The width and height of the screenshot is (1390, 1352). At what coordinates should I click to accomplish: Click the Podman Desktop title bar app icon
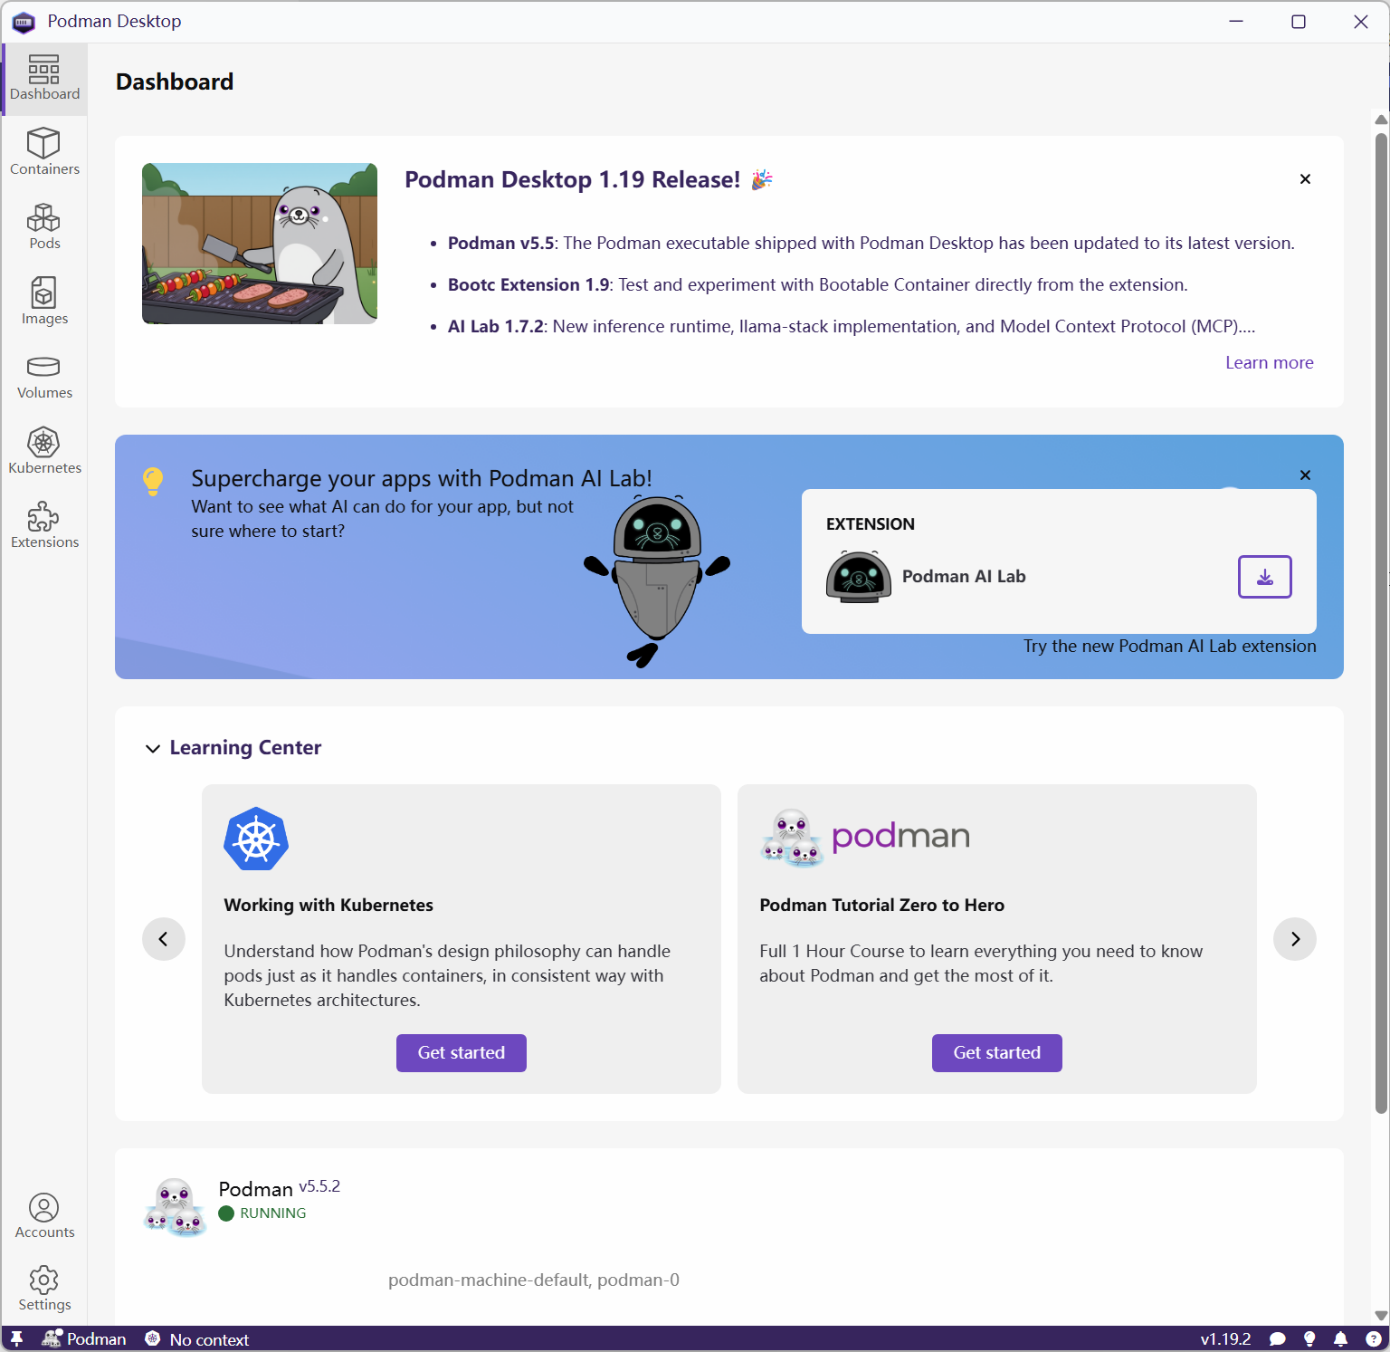pos(24,22)
